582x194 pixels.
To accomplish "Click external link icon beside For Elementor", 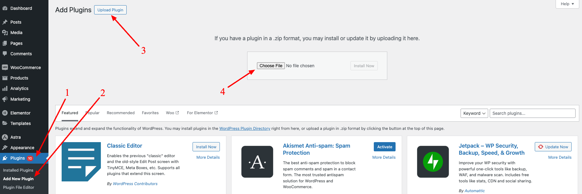I will pos(216,113).
